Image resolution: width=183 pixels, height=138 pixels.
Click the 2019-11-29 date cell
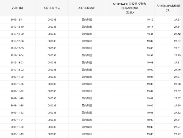tap(17, 77)
